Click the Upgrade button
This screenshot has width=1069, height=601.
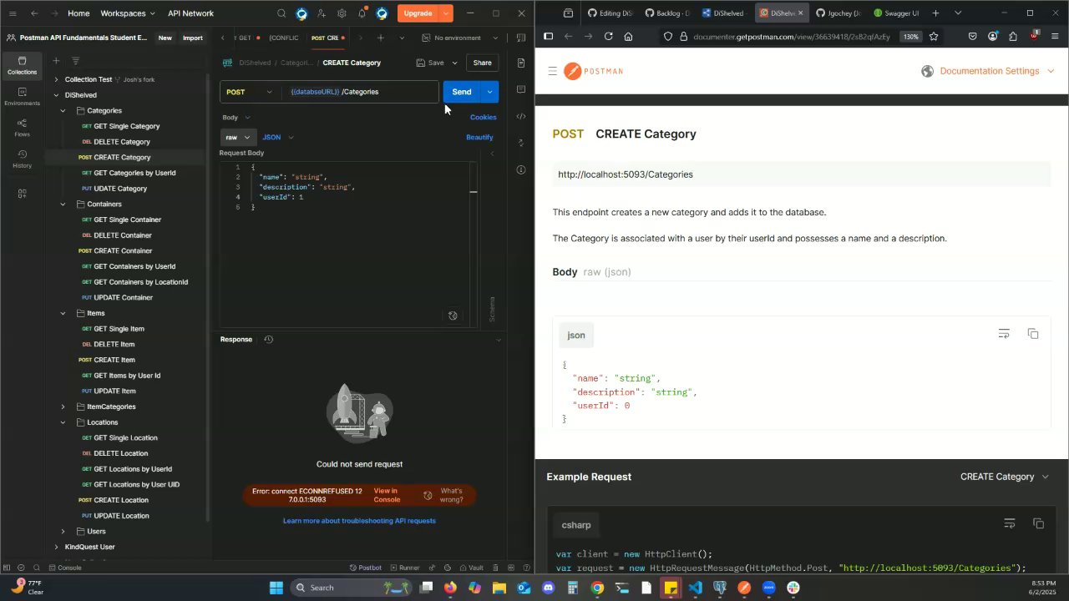click(418, 13)
